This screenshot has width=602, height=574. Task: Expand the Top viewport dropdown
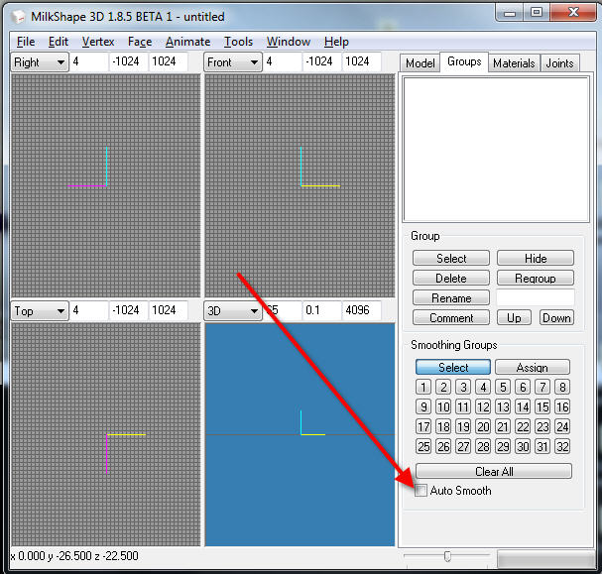[x=40, y=310]
